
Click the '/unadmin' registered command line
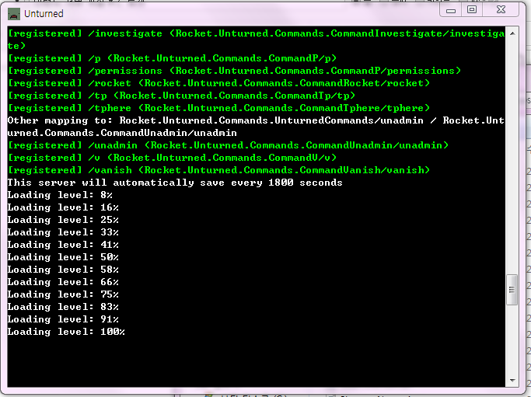[228, 145]
